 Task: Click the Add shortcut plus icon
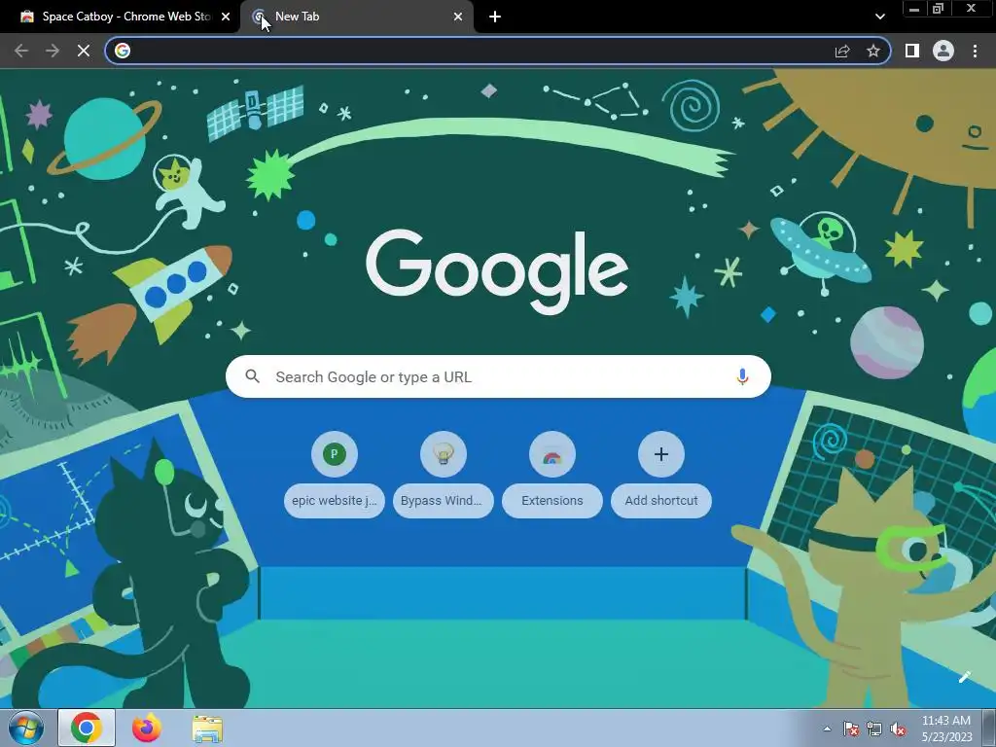(x=661, y=454)
